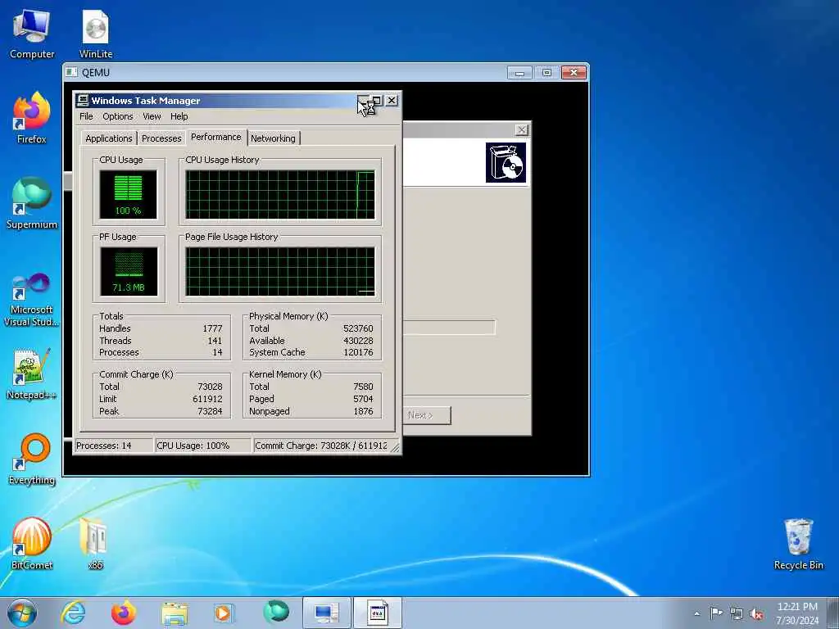Open Everything search desktop shortcut
Image resolution: width=839 pixels, height=629 pixels.
pos(32,459)
